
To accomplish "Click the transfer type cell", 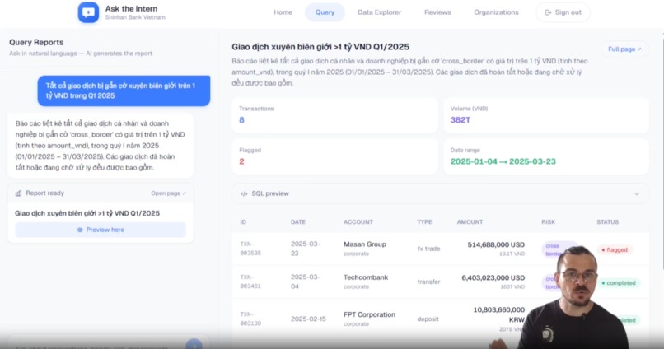I will [x=428, y=282].
